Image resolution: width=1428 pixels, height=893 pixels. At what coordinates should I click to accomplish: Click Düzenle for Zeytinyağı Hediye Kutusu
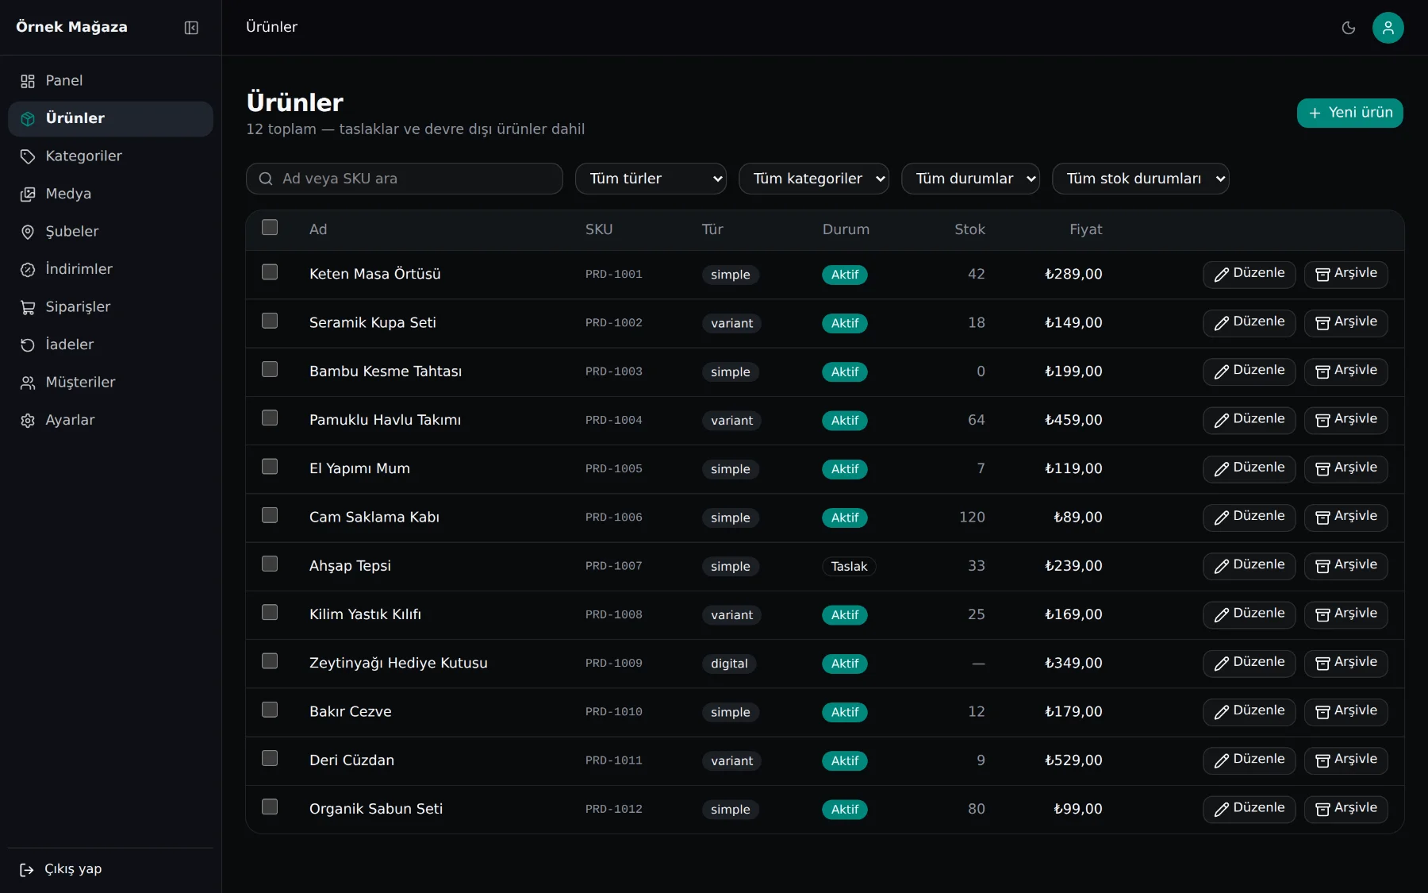click(x=1249, y=663)
